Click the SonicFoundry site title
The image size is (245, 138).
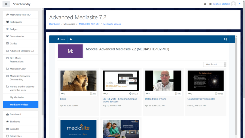pos(22,4)
